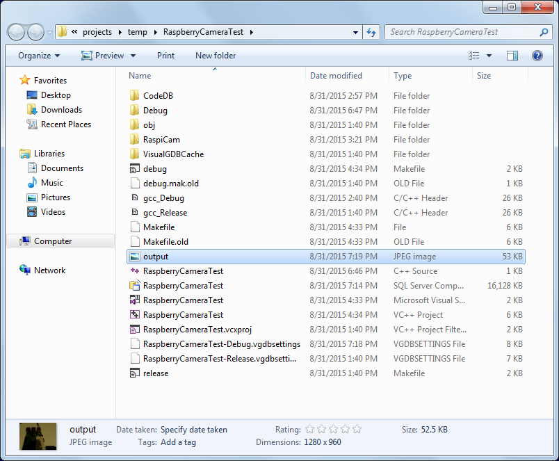Change view with the view icon
The image size is (559, 461).
point(473,55)
